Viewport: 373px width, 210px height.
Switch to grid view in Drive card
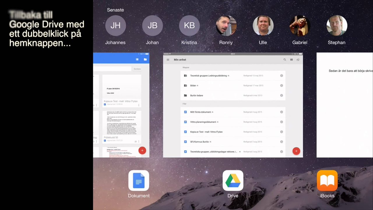click(x=291, y=60)
